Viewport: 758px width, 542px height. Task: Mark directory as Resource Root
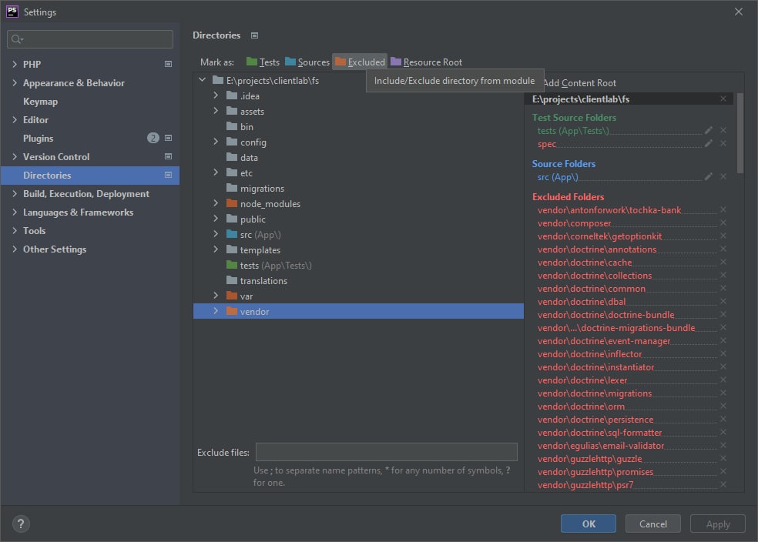[426, 62]
